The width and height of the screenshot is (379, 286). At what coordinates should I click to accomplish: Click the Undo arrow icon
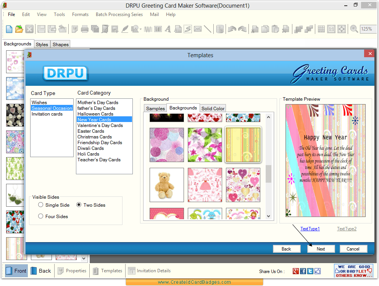pos(232,29)
